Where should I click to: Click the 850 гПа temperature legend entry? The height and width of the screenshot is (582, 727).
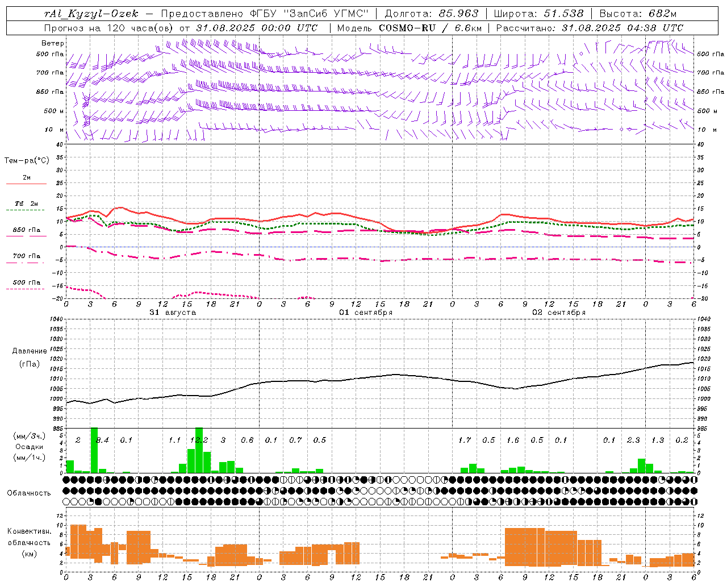point(27,230)
